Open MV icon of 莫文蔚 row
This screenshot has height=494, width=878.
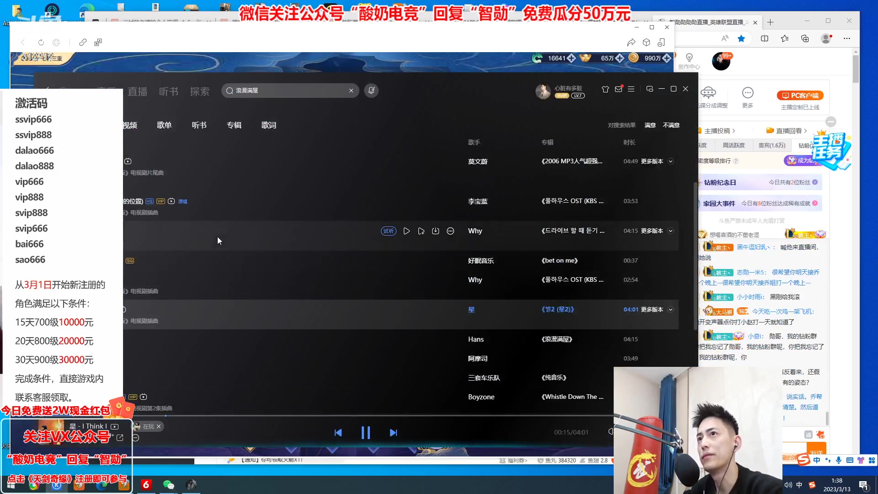(x=128, y=161)
